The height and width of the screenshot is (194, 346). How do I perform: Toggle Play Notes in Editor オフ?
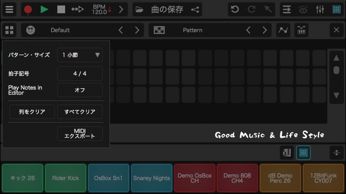point(80,90)
